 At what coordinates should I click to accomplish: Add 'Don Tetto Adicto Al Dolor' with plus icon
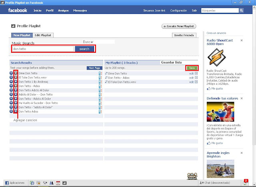click(x=16, y=90)
